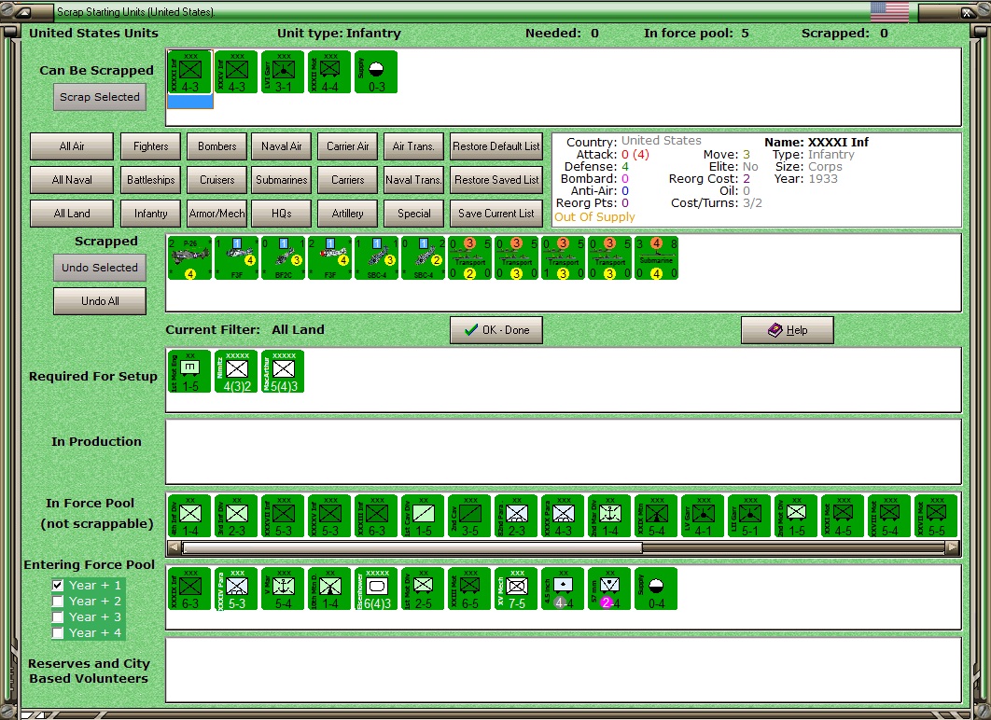
Task: Select the 1st Mot Eng 1-5 engineer counter
Action: pos(190,371)
